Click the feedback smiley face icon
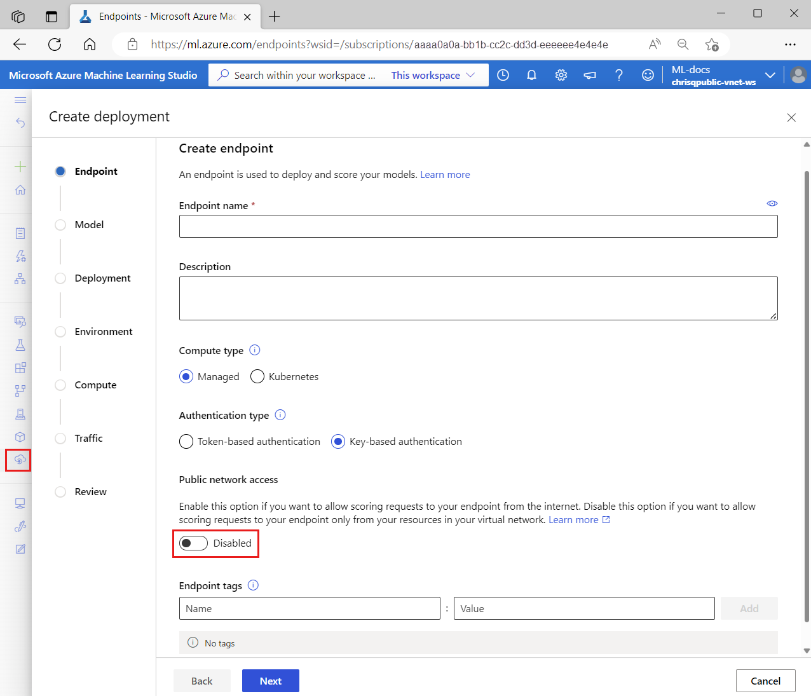This screenshot has height=696, width=811. (x=648, y=75)
